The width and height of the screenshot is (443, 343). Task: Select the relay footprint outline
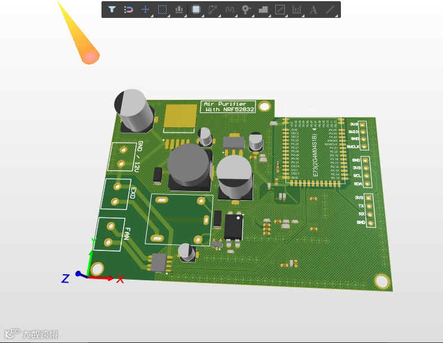click(x=179, y=220)
